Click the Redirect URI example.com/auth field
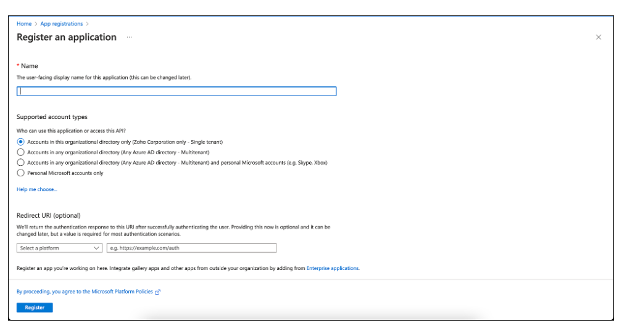Image resolution: width=627 pixels, height=328 pixels. pyautogui.click(x=191, y=248)
